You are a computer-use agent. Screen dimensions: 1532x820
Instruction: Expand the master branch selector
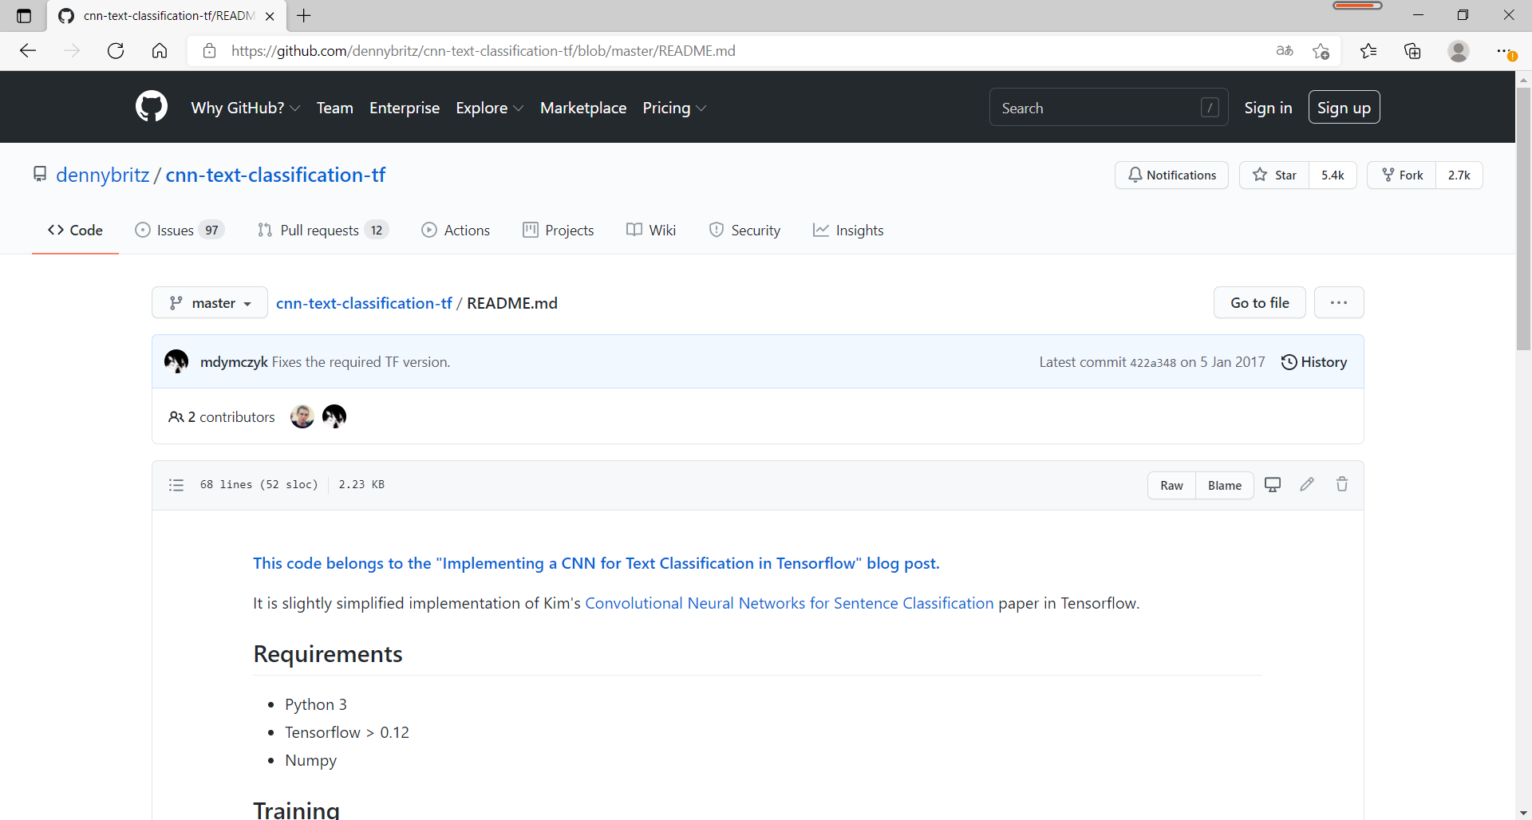pyautogui.click(x=209, y=302)
